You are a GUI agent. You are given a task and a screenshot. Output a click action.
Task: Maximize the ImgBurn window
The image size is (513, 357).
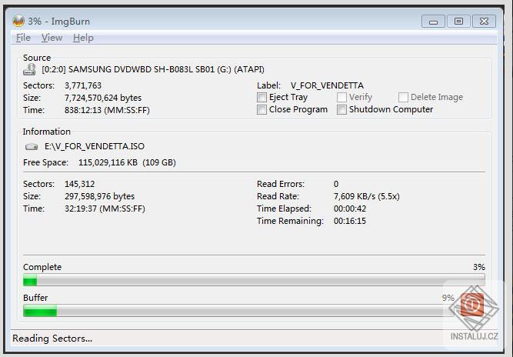pos(458,22)
